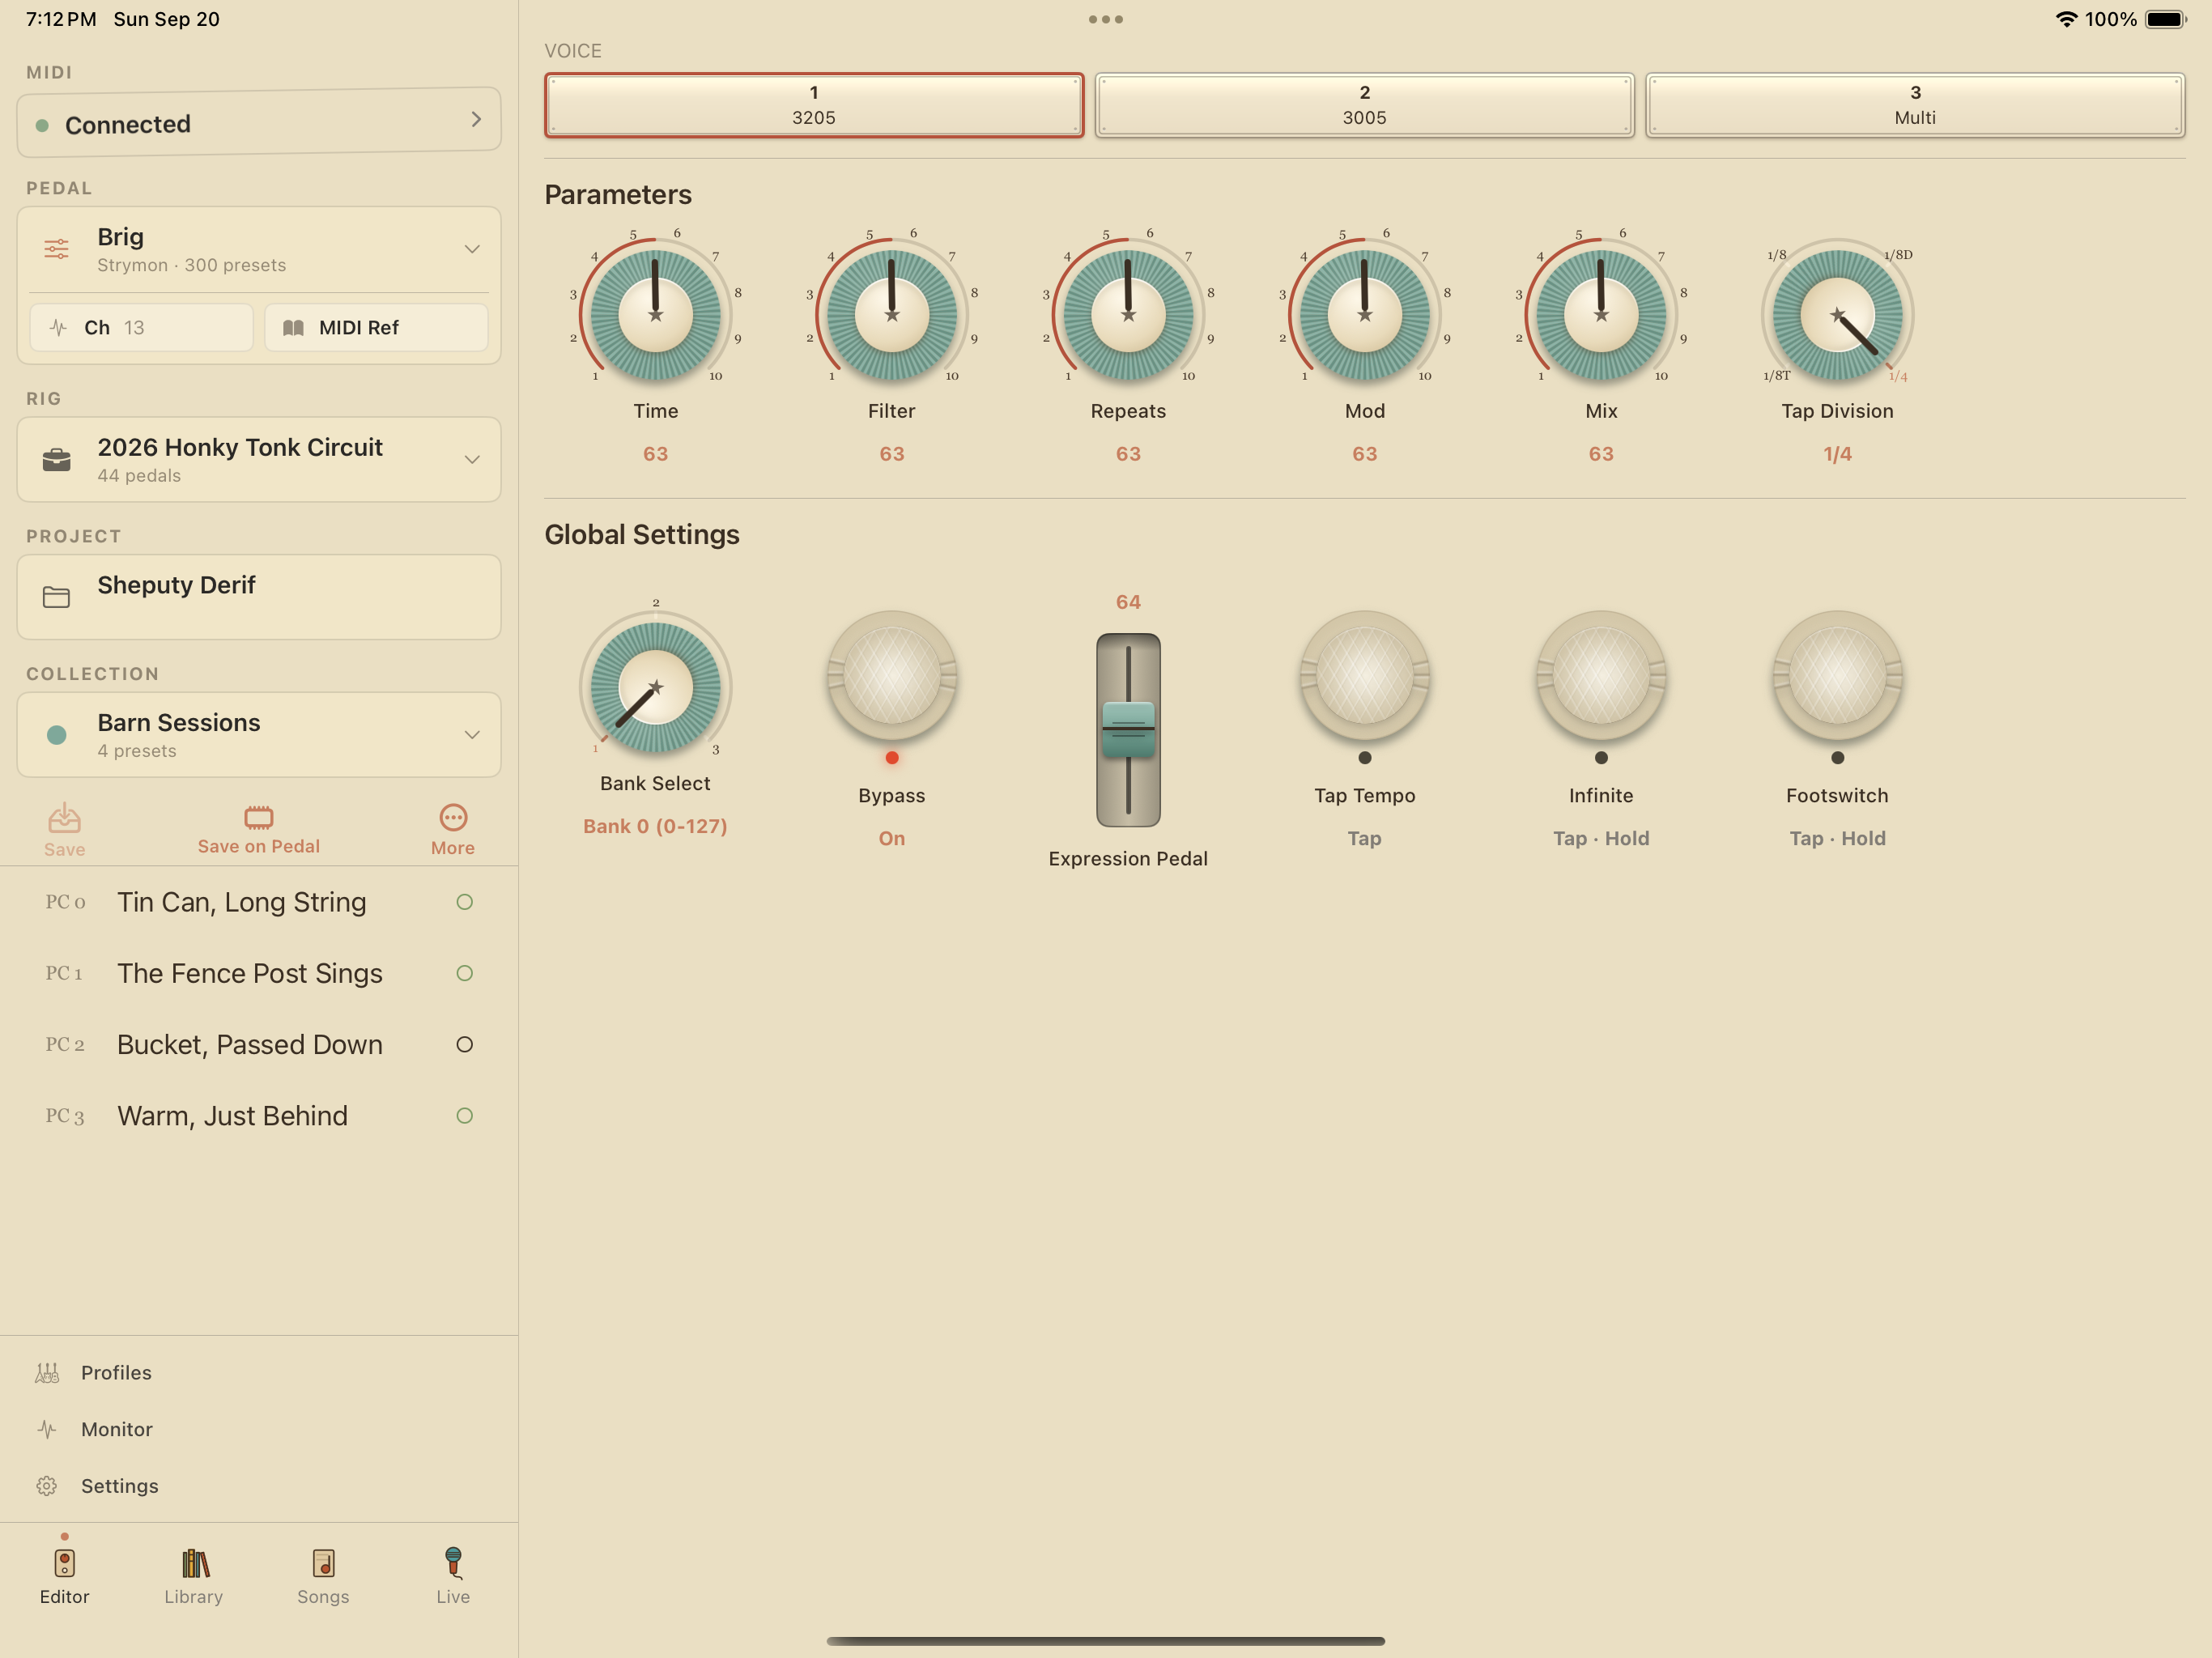Click the Bank Select knob
The image size is (2212, 1658).
655,687
